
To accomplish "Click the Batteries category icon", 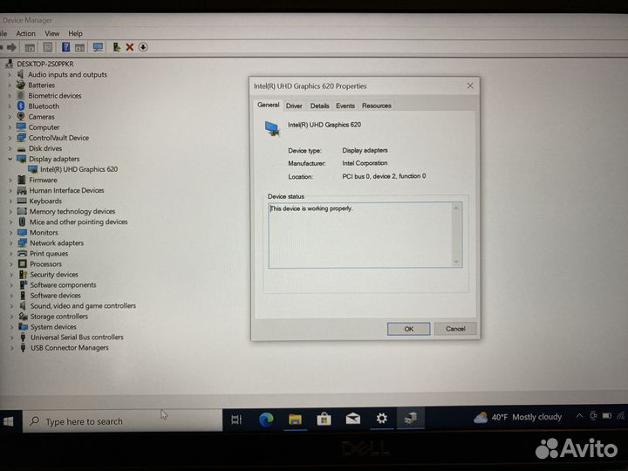I will (21, 85).
